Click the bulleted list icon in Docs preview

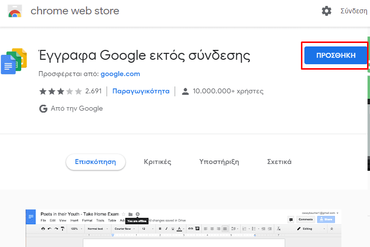click(x=254, y=229)
